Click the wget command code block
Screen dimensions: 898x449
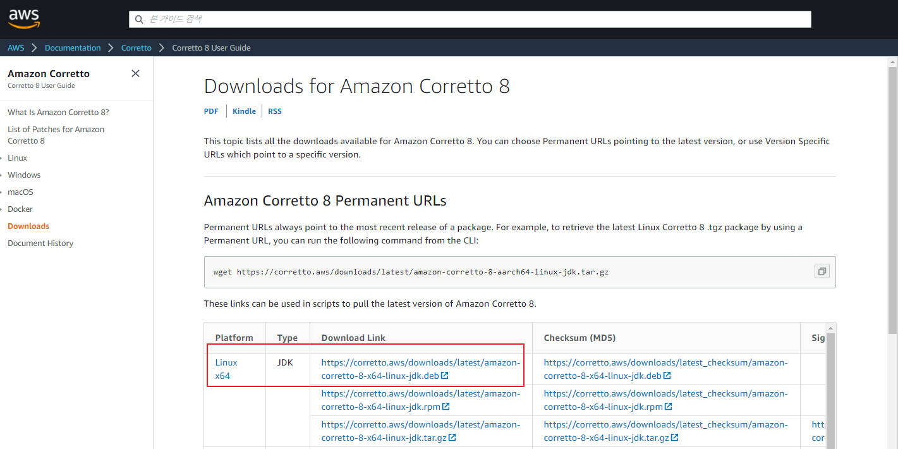click(519, 272)
